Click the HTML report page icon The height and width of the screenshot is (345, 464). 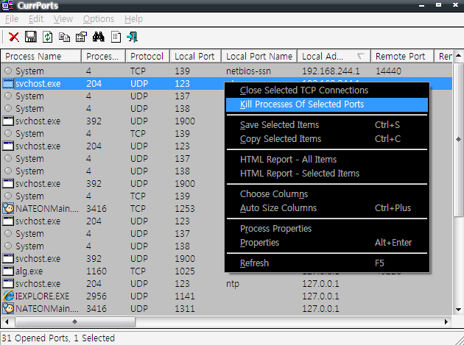[116, 37]
